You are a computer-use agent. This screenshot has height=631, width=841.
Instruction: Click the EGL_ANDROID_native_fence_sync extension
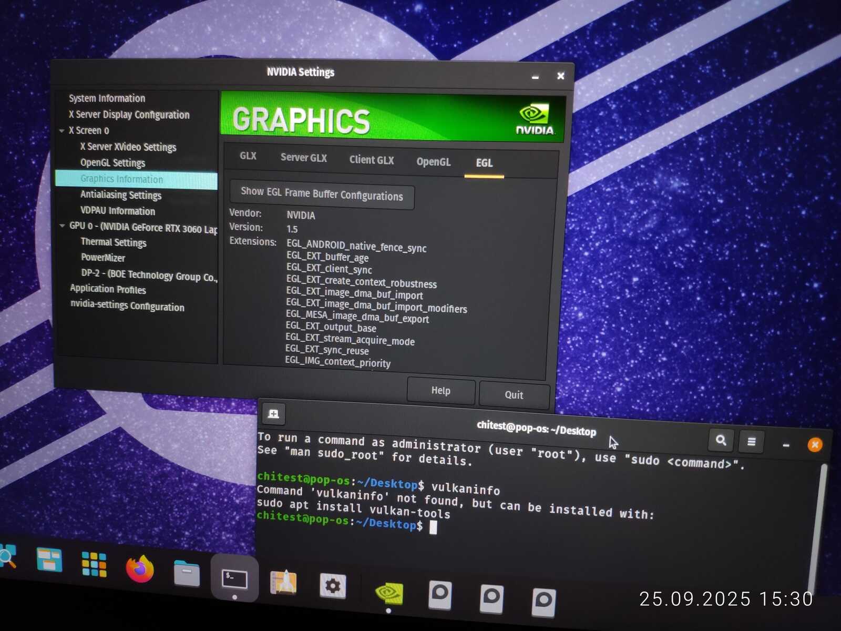click(356, 247)
